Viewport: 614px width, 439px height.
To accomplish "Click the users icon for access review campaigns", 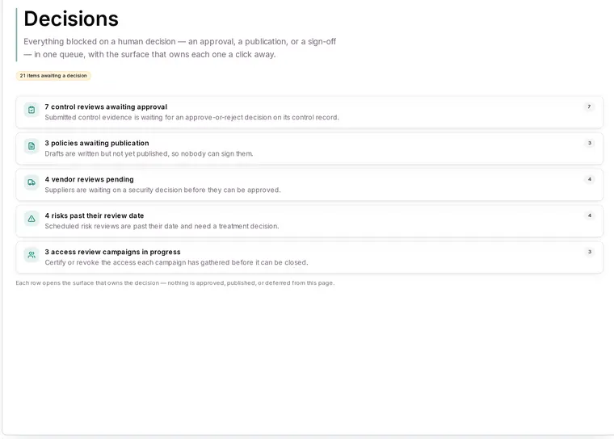I will (x=32, y=255).
